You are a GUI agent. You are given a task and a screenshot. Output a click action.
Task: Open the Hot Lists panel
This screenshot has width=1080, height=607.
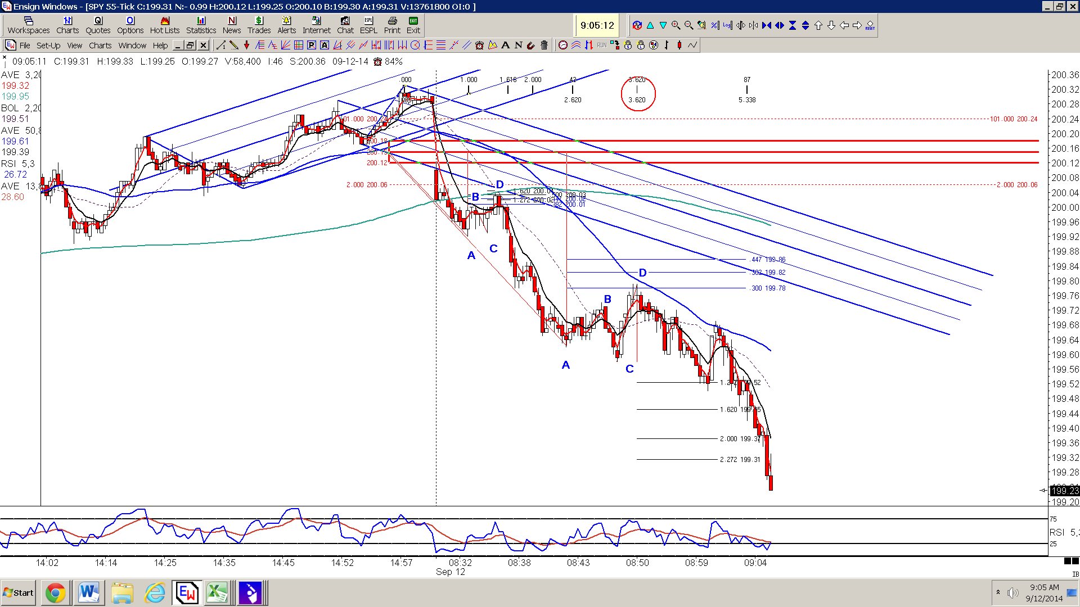pyautogui.click(x=164, y=25)
